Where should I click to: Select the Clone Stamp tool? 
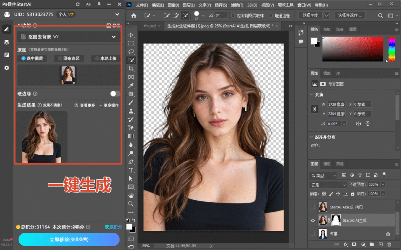click(x=131, y=111)
